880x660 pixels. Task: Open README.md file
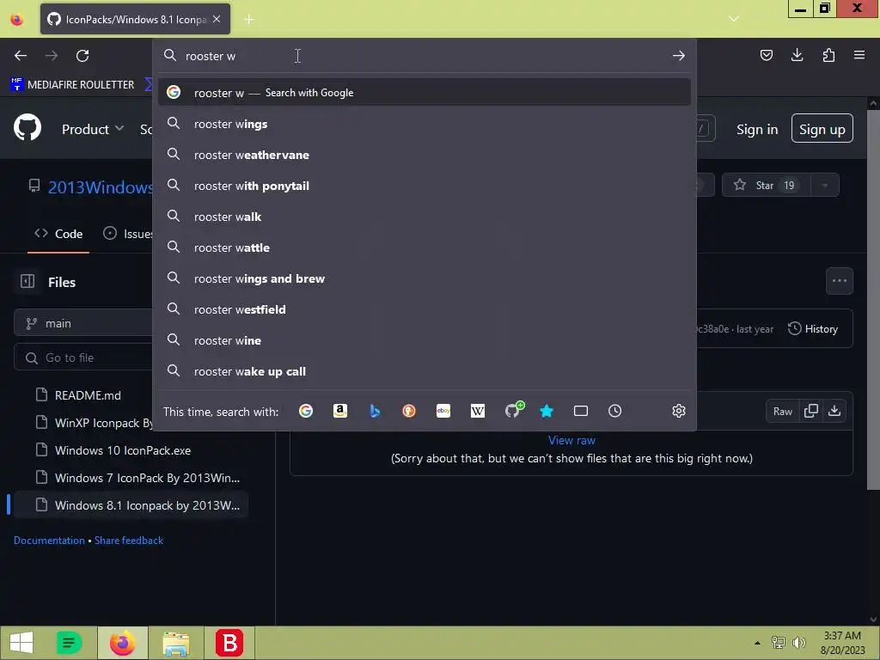pyautogui.click(x=88, y=395)
